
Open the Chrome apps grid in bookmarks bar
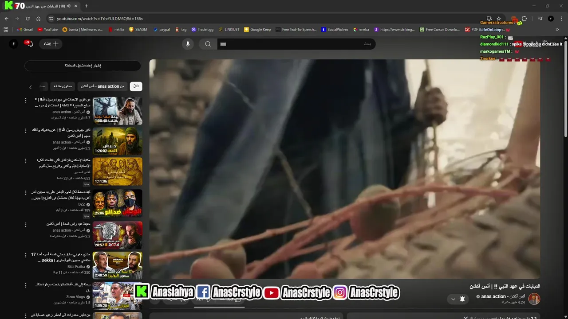pyautogui.click(x=6, y=30)
